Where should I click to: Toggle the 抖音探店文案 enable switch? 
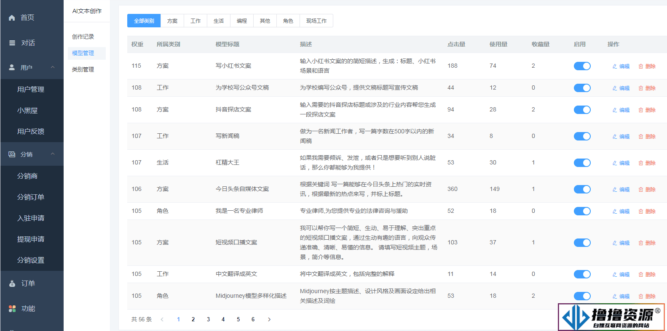pyautogui.click(x=582, y=110)
